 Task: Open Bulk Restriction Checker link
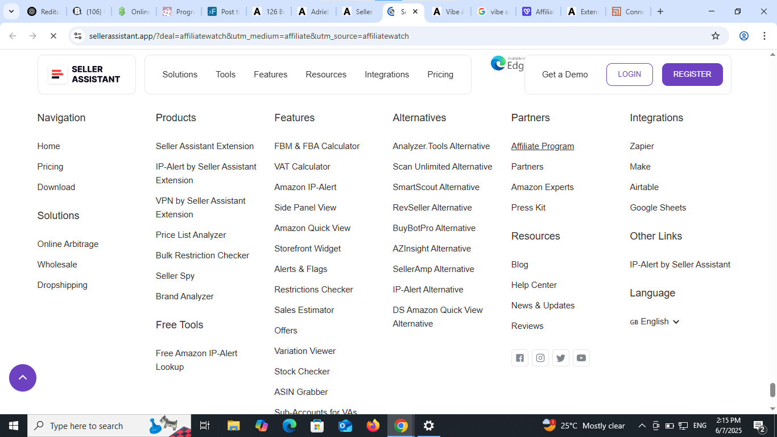202,255
